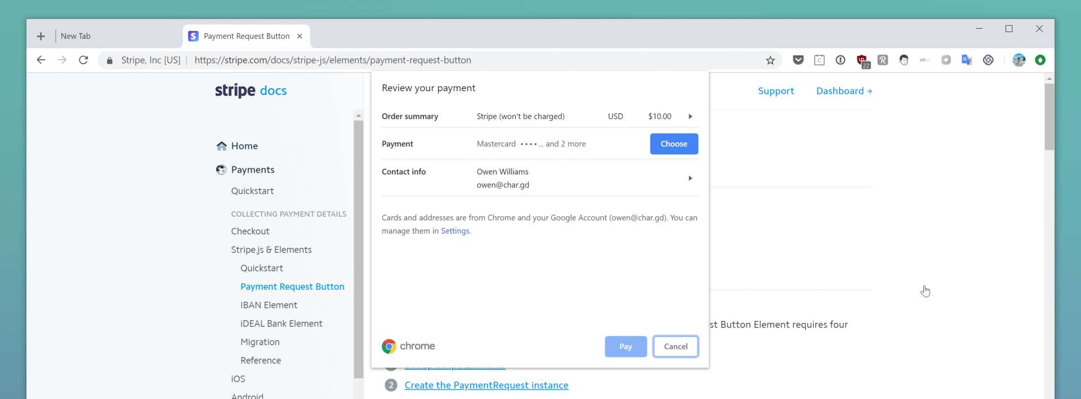Click the Home house icon in sidebar
This screenshot has width=1081, height=399.
click(221, 146)
